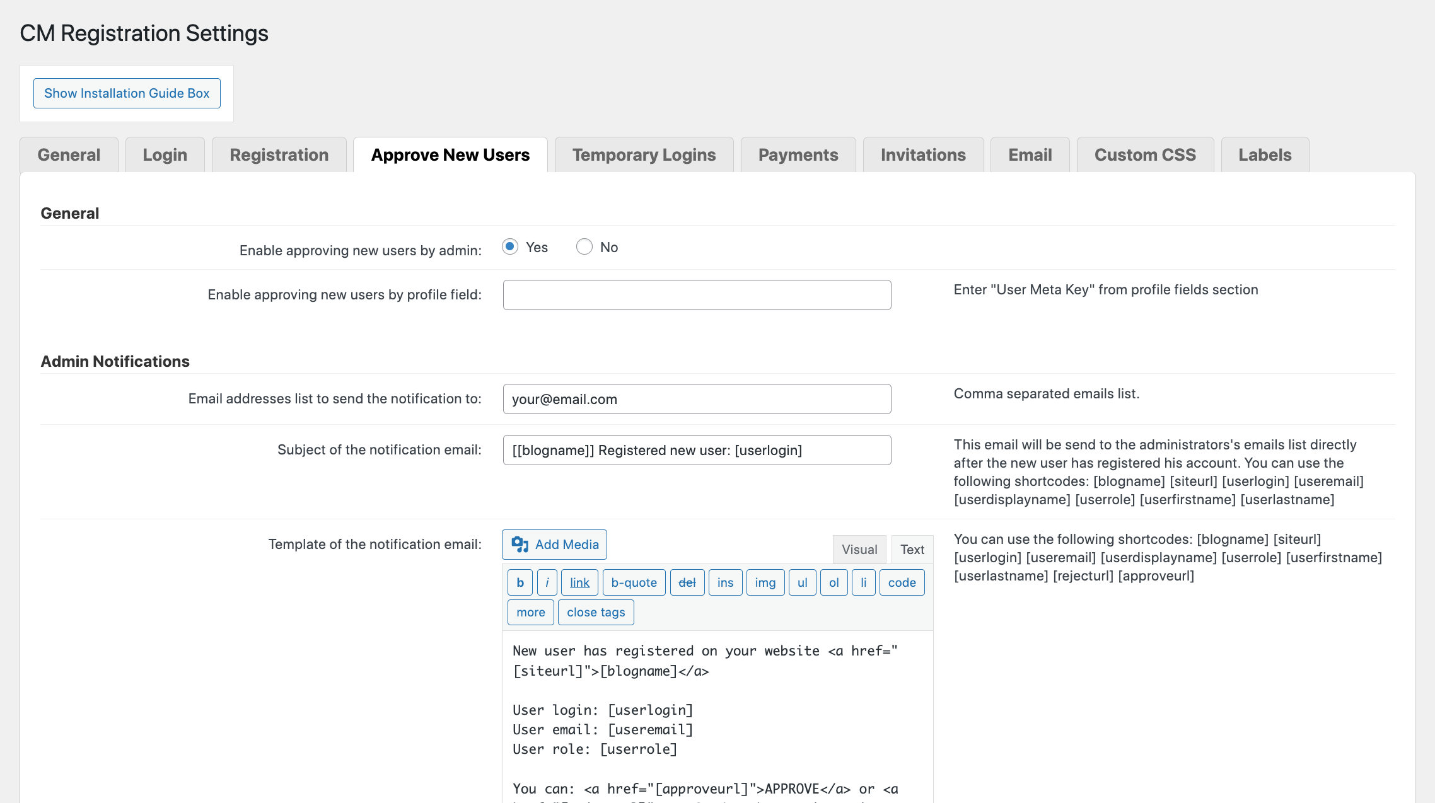The image size is (1435, 803).
Task: Insert italic tag with i button
Action: pyautogui.click(x=547, y=582)
